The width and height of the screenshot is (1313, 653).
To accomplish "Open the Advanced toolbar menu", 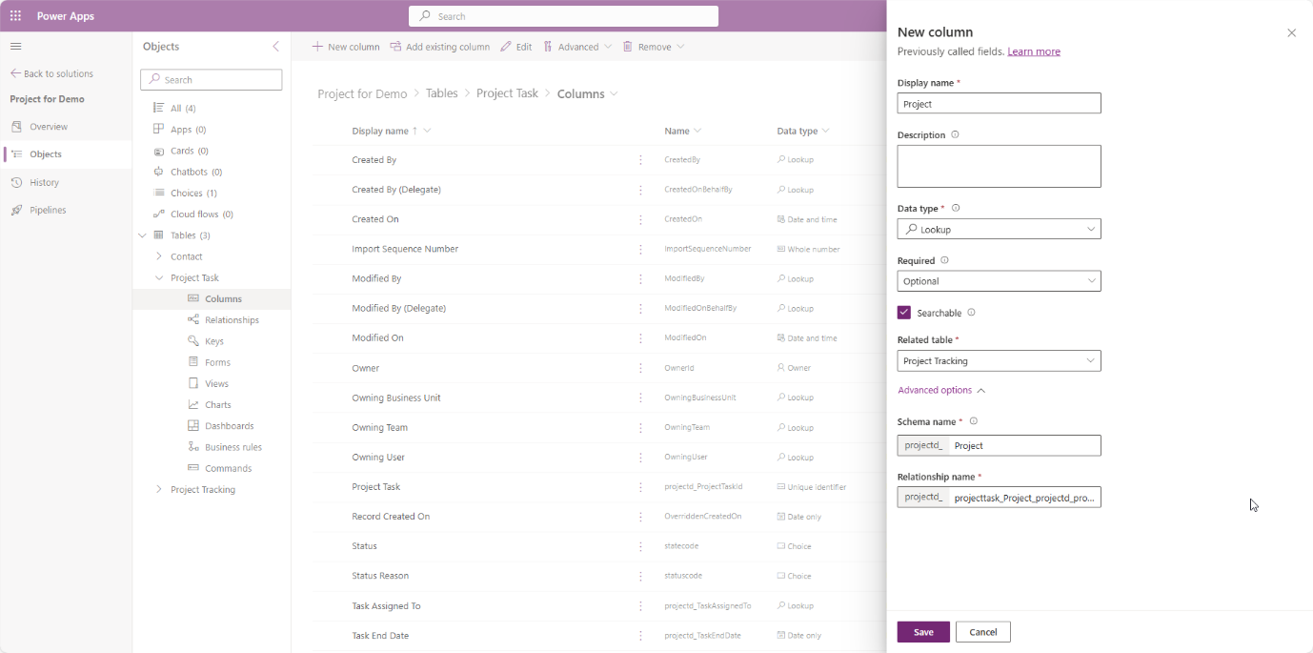I will (577, 47).
